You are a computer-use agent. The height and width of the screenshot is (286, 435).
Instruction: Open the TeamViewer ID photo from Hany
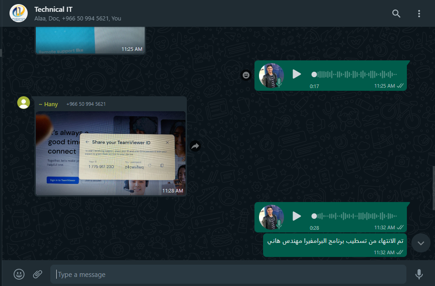(x=111, y=153)
